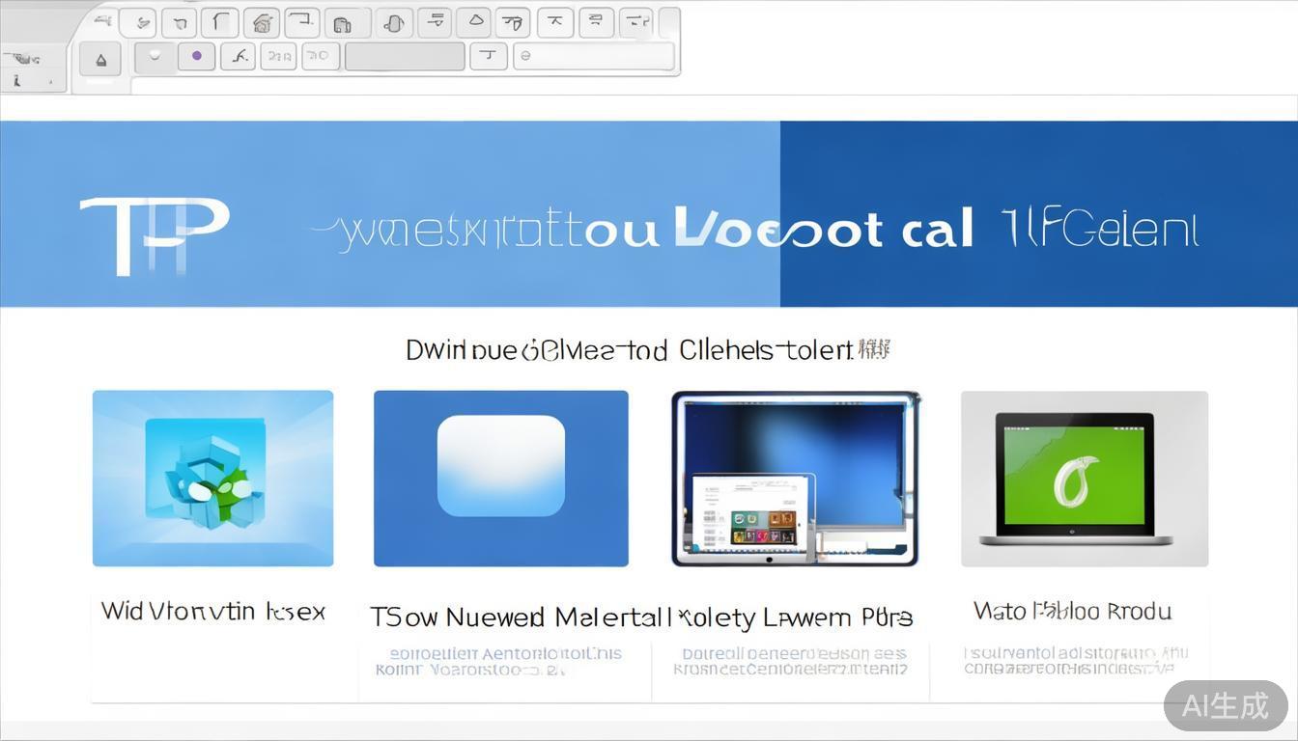Click the purple dot toolbar button

pos(197,56)
